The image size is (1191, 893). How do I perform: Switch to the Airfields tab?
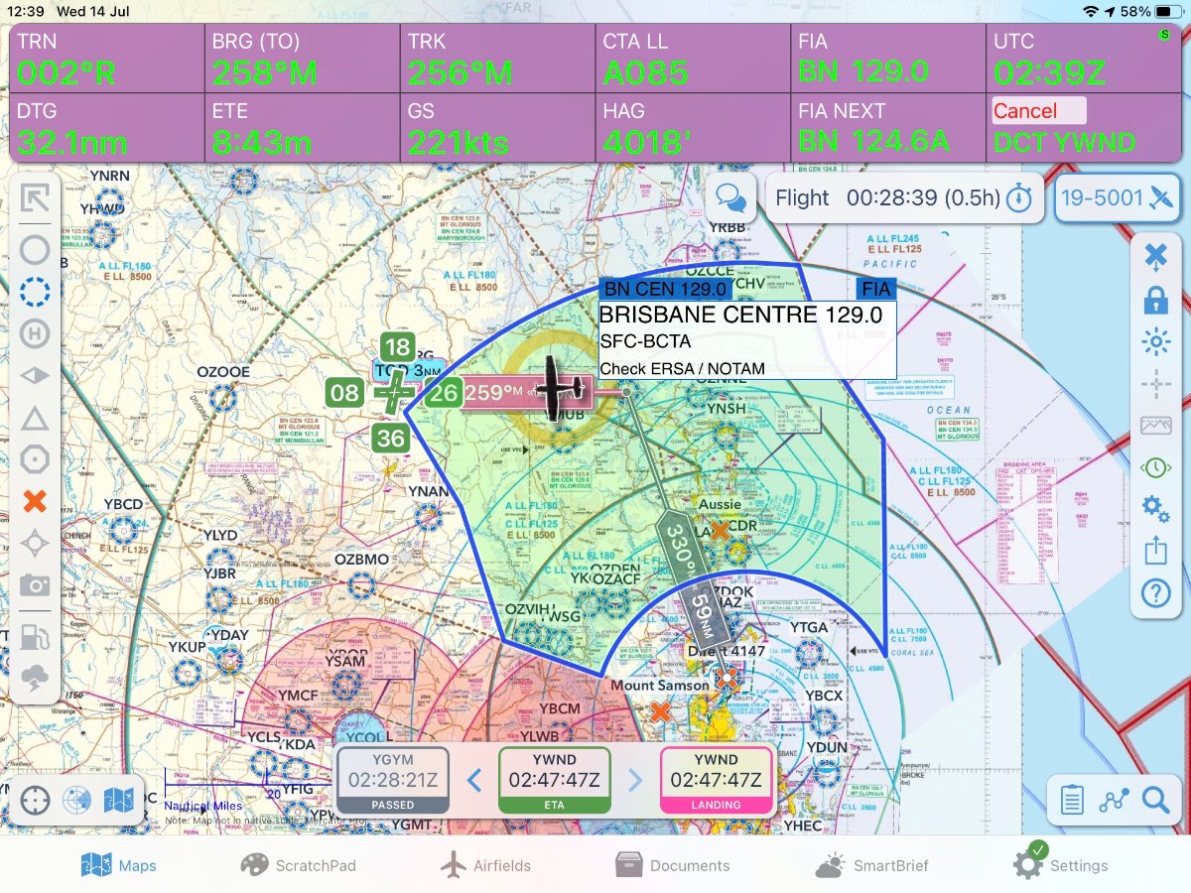click(485, 865)
